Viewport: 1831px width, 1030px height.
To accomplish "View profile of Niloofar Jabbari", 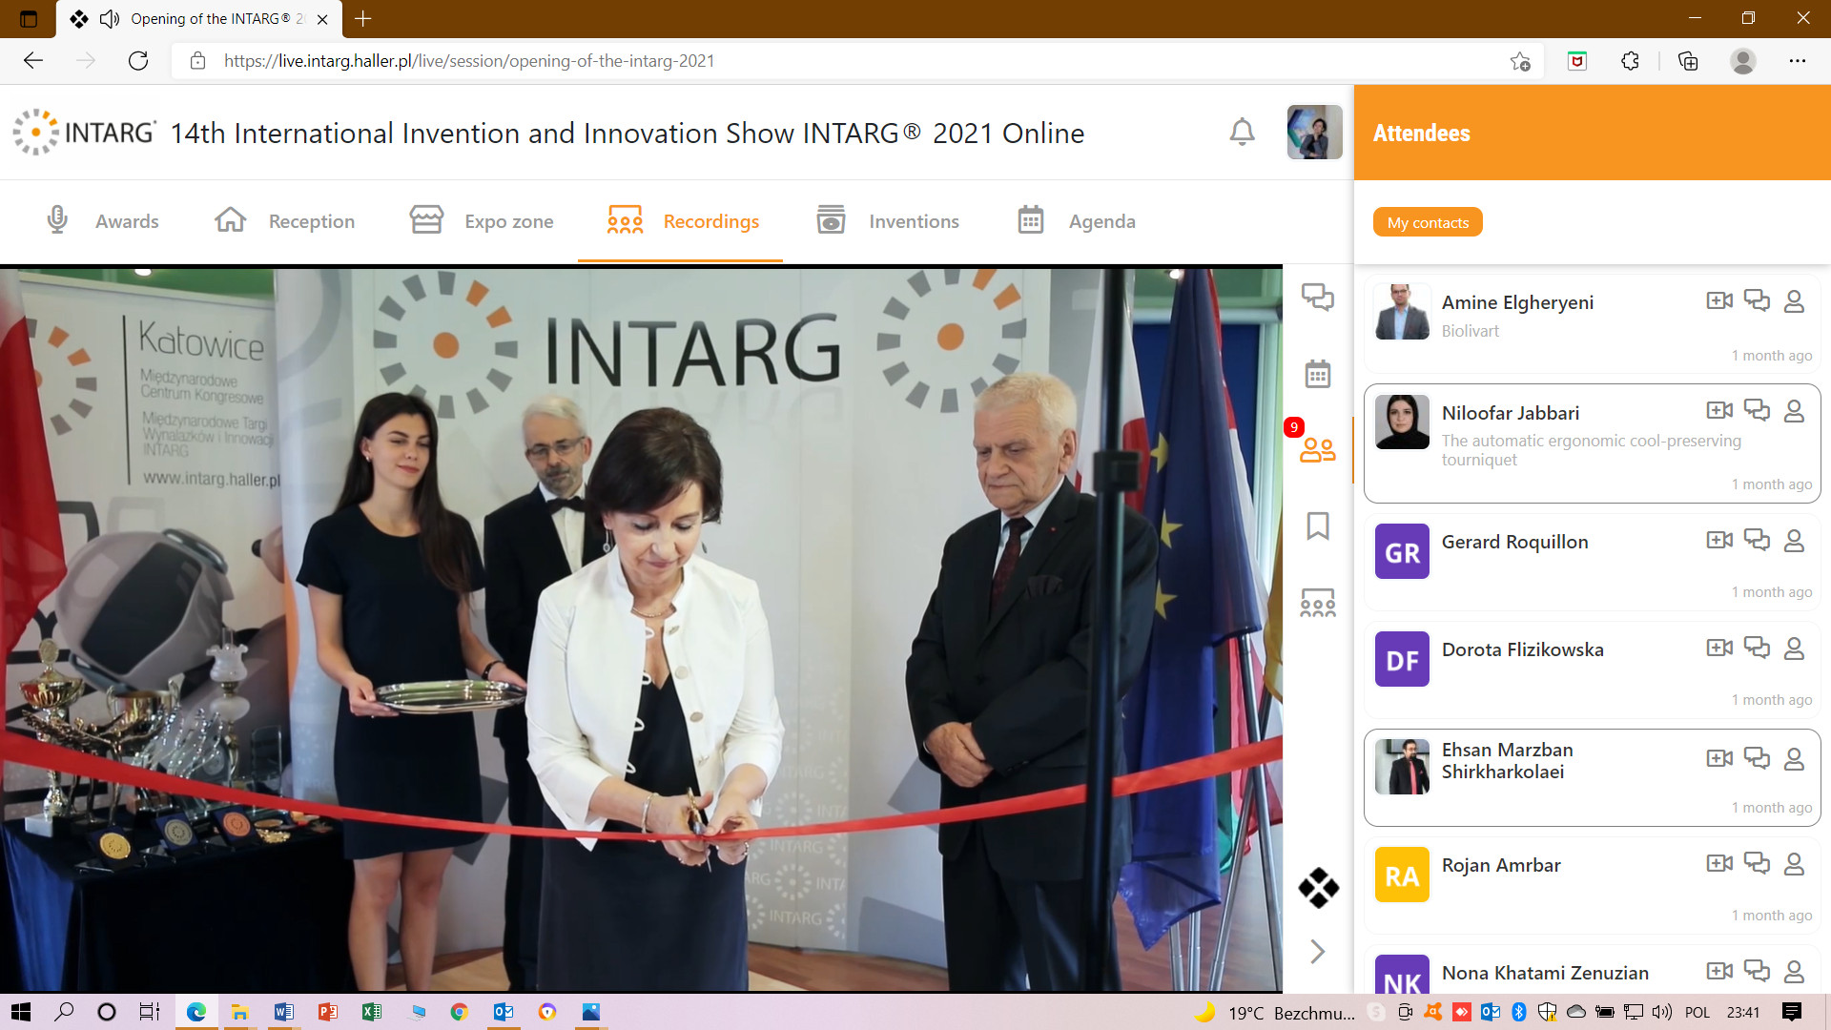I will pos(1794,411).
